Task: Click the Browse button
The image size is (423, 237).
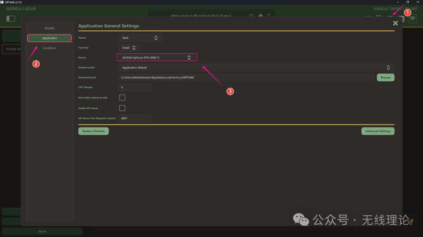Action: click(x=385, y=77)
